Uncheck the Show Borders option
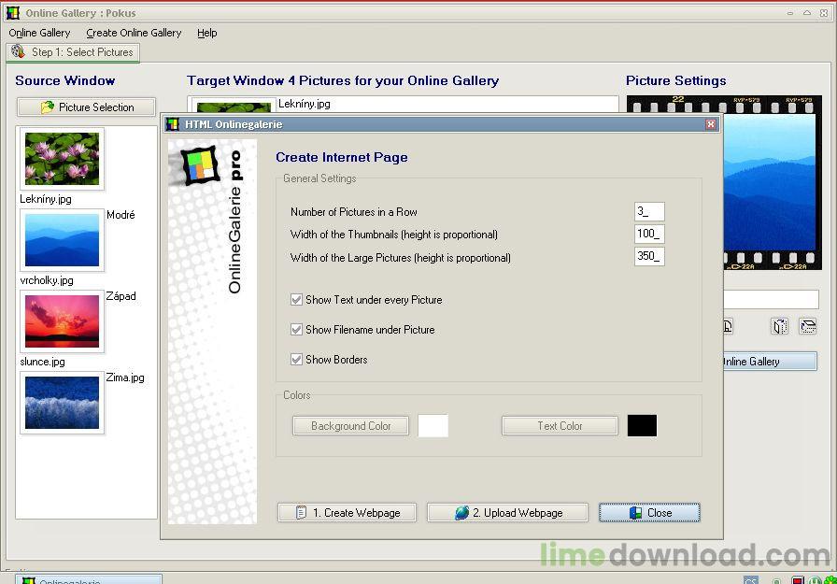This screenshot has width=837, height=584. click(x=297, y=360)
